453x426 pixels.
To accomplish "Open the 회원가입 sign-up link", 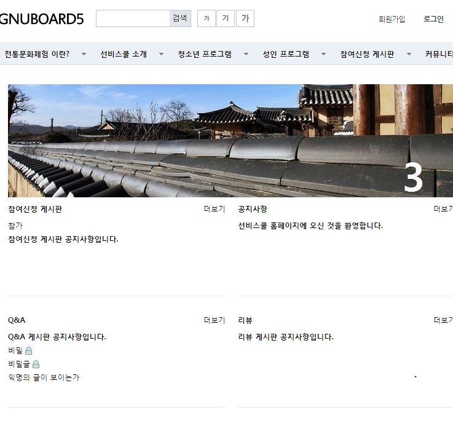I will pyautogui.click(x=392, y=19).
